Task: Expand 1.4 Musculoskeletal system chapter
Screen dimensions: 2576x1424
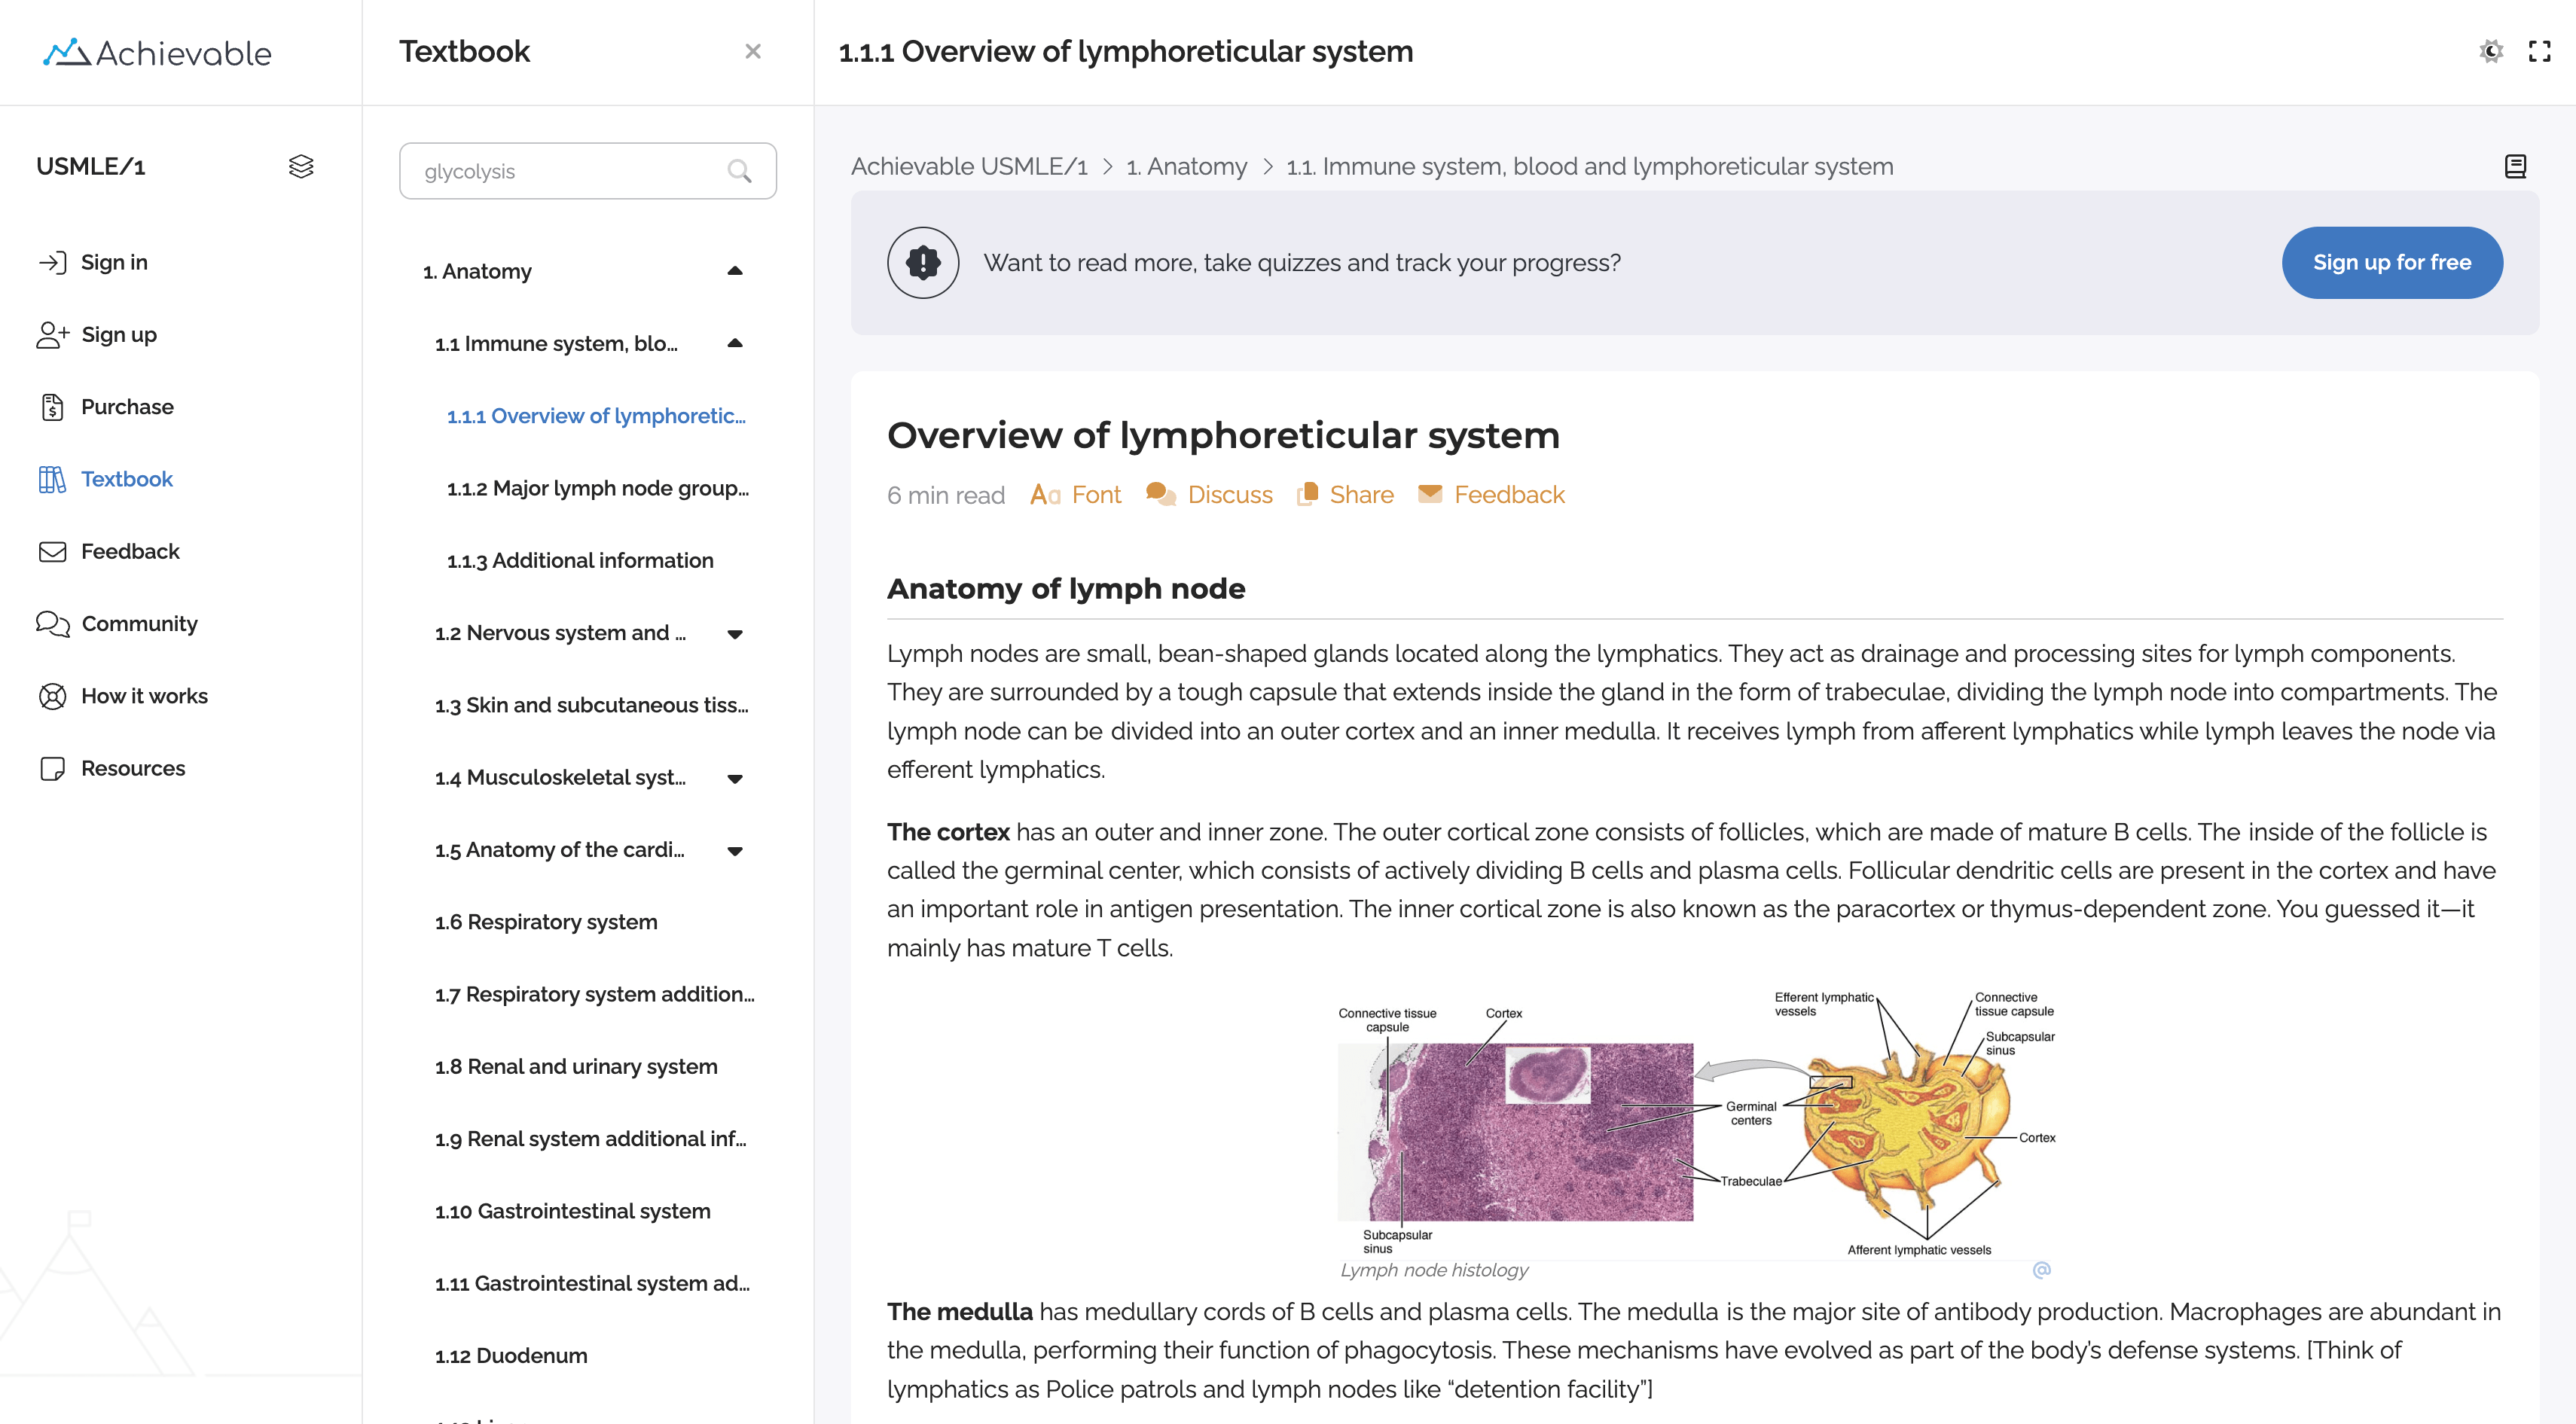Action: [x=735, y=778]
